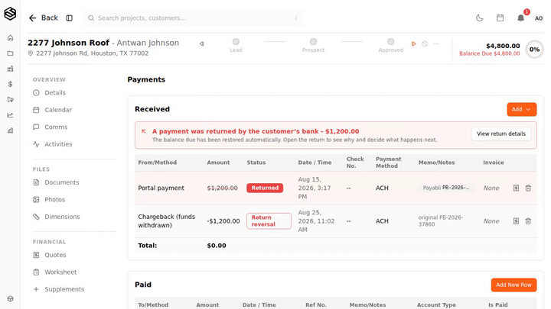551x309 pixels.
Task: Click the strikethrough $1,200.00 amount
Action: coord(222,188)
